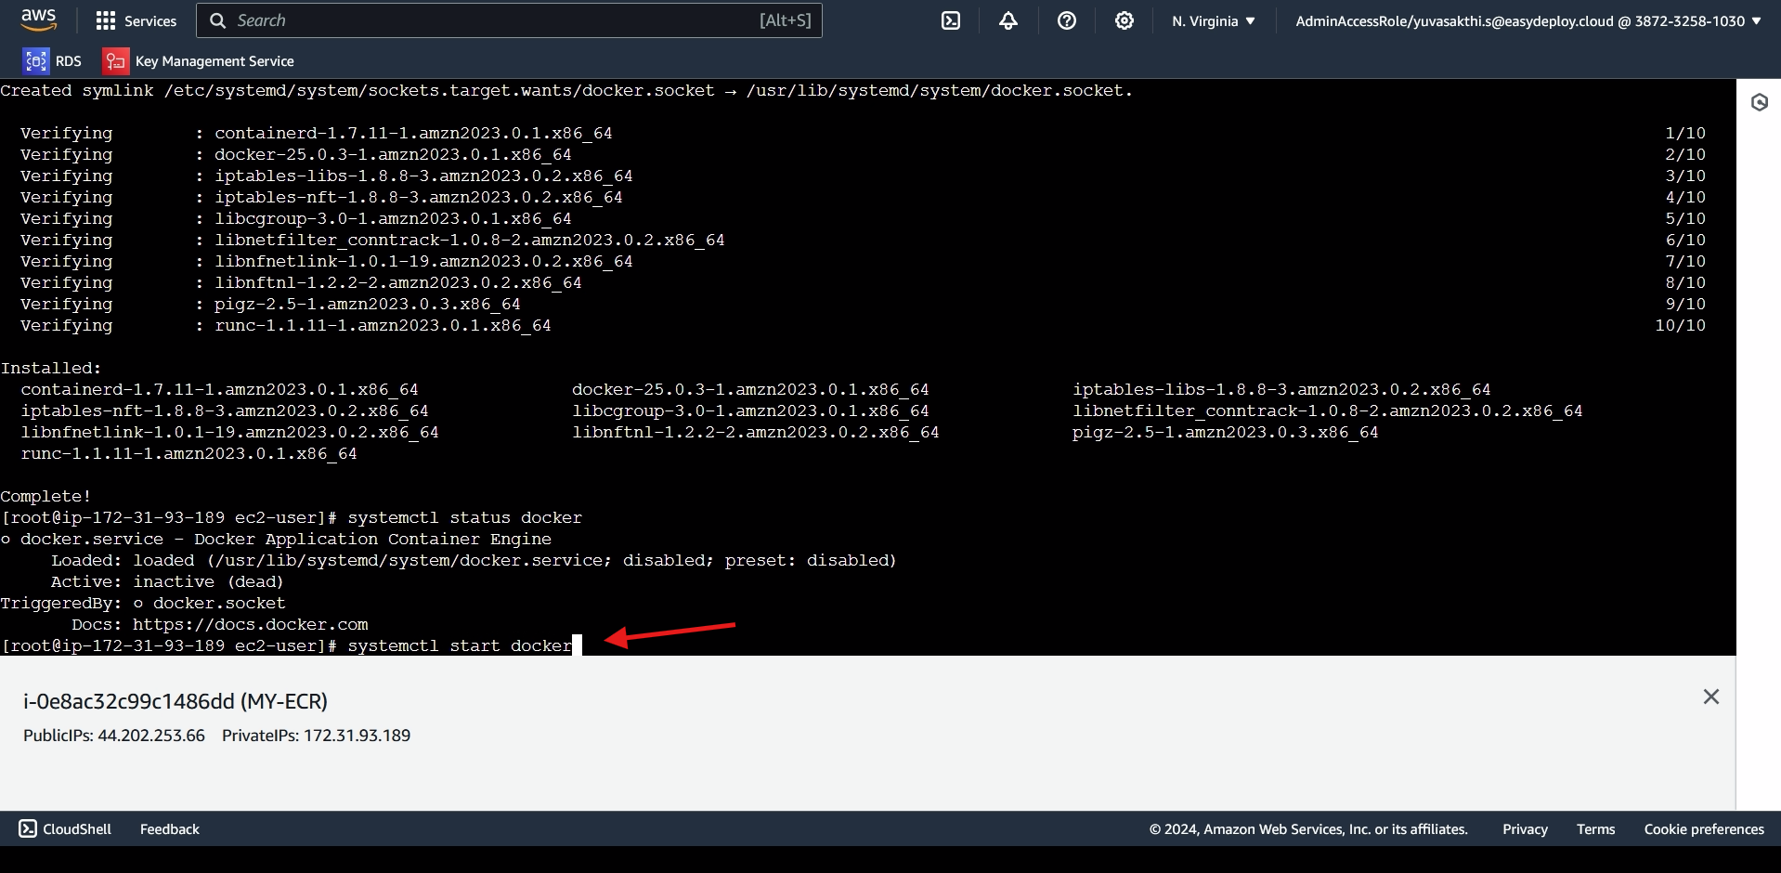The height and width of the screenshot is (873, 1781).
Task: Expand the AdminAccessRole account menu
Action: point(1528,20)
